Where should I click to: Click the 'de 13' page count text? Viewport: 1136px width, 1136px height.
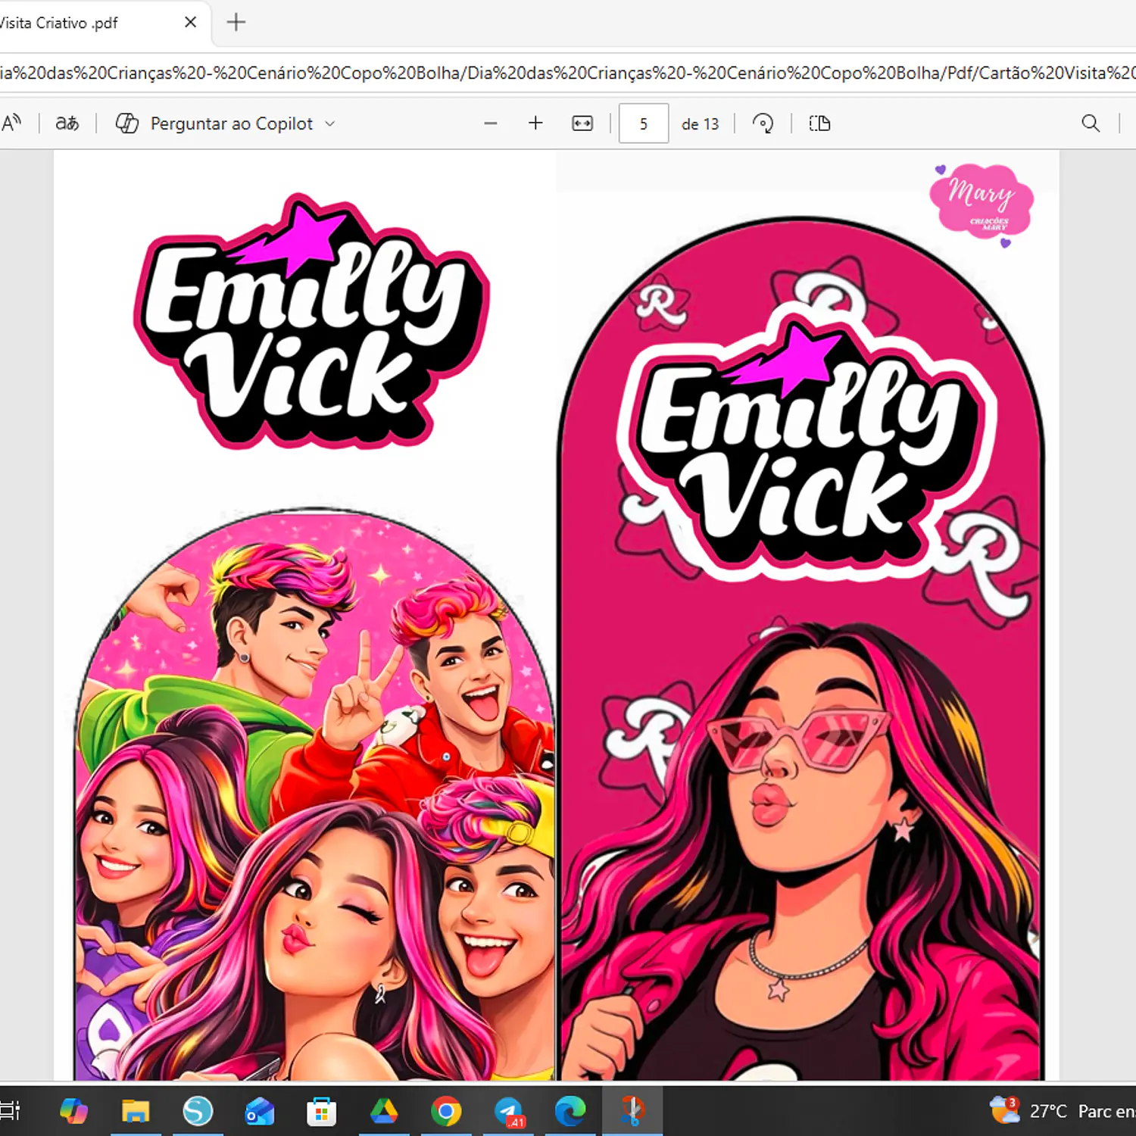[x=700, y=124]
